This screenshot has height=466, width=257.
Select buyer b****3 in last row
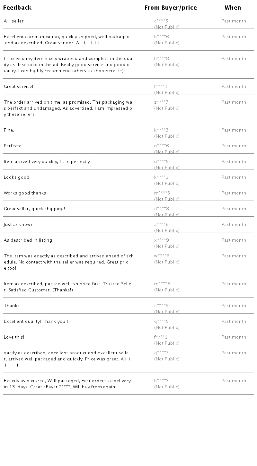tap(161, 381)
